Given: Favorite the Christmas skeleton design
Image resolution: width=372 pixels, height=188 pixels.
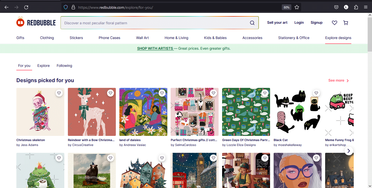Looking at the screenshot, I should click(x=59, y=93).
